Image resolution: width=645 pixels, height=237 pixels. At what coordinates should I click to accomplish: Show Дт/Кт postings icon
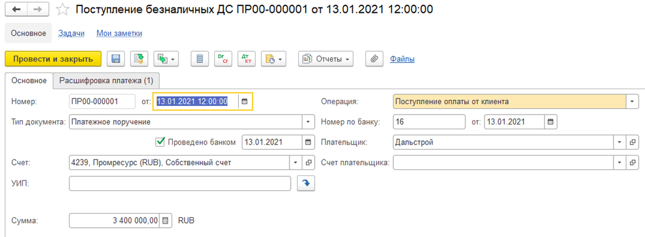pos(247,59)
